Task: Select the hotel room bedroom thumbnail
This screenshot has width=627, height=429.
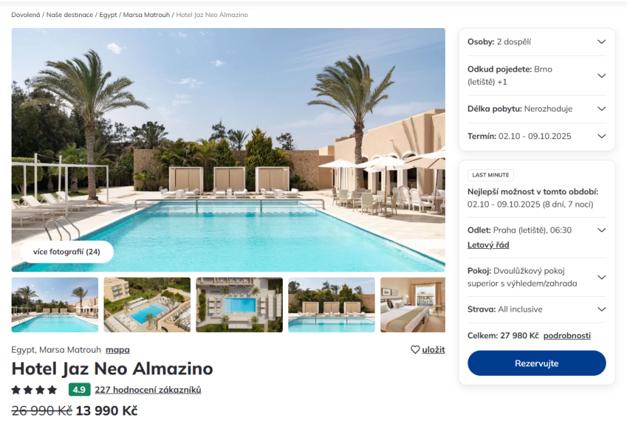Action: (x=413, y=305)
